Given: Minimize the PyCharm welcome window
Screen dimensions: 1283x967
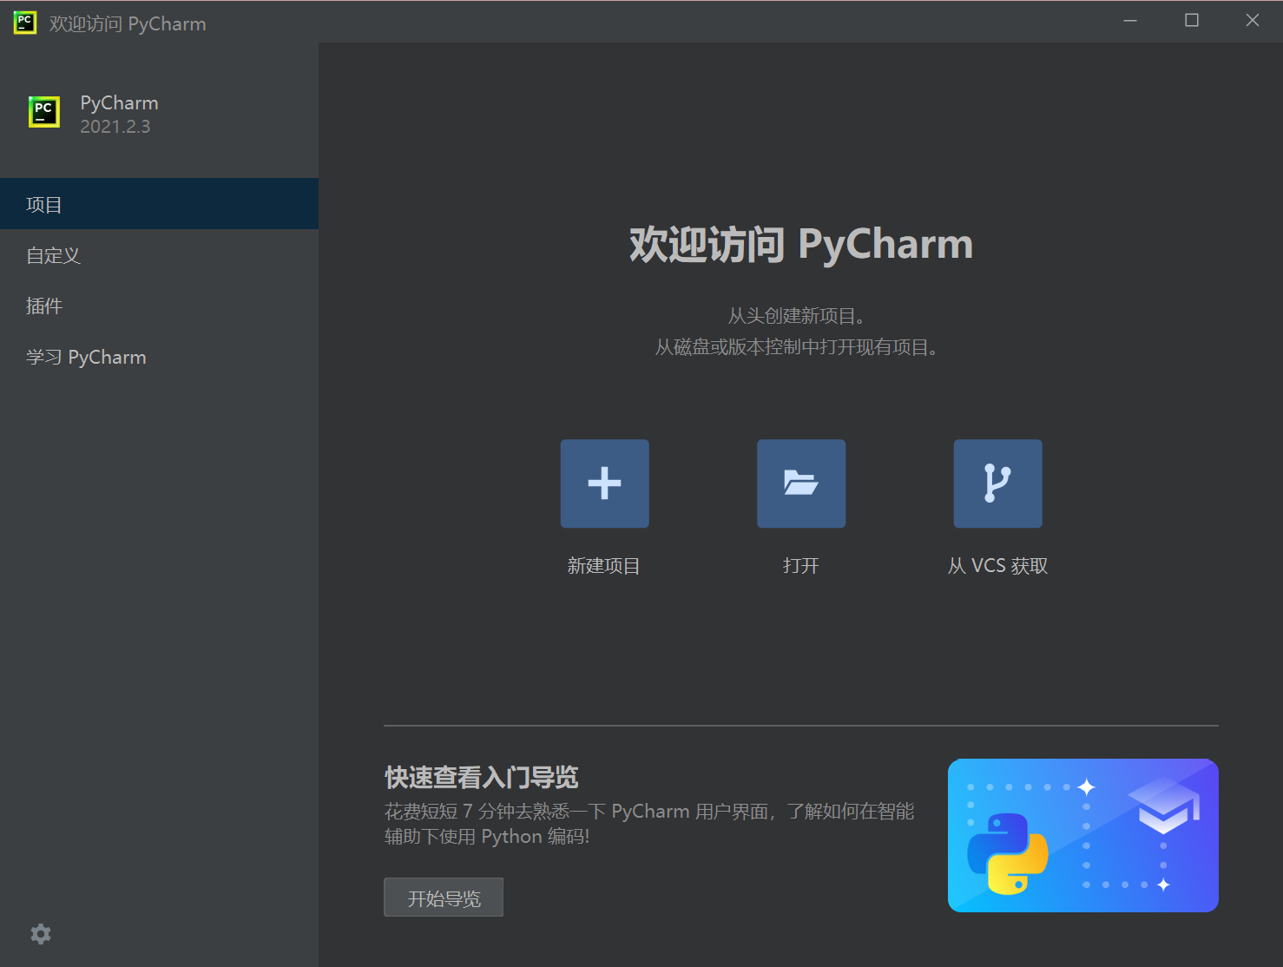Looking at the screenshot, I should (x=1130, y=21).
